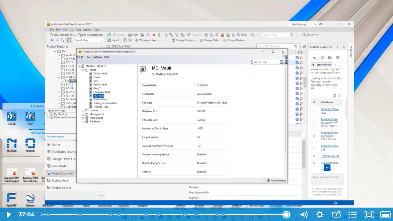Open the Server Console Actions menu
393x221 pixels.
(97, 57)
